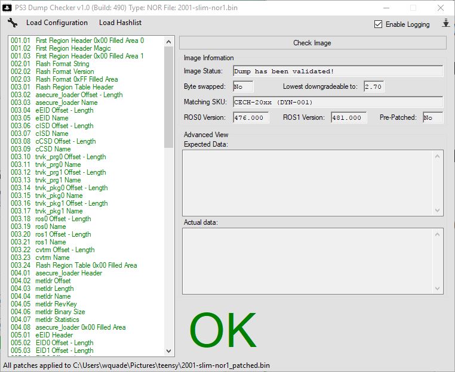
Task: Click the ROS1 Version field
Action: [349, 117]
